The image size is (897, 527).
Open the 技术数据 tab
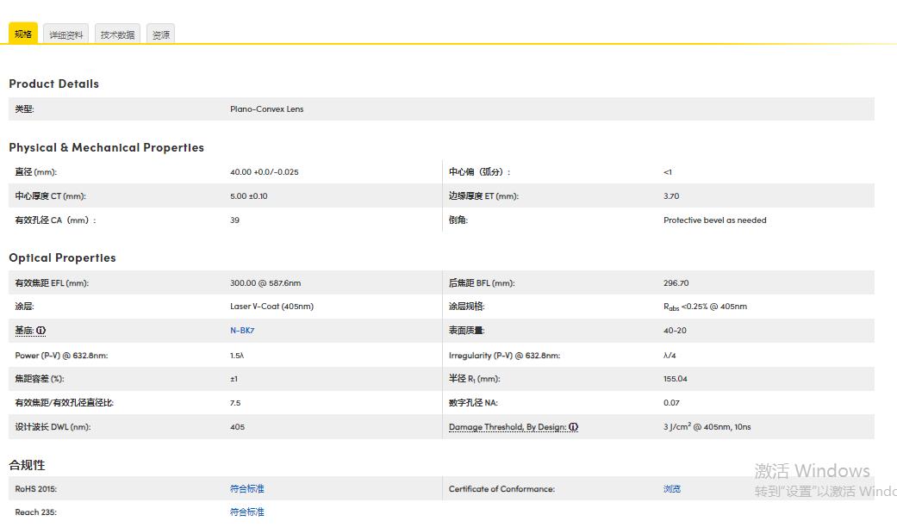click(x=116, y=34)
